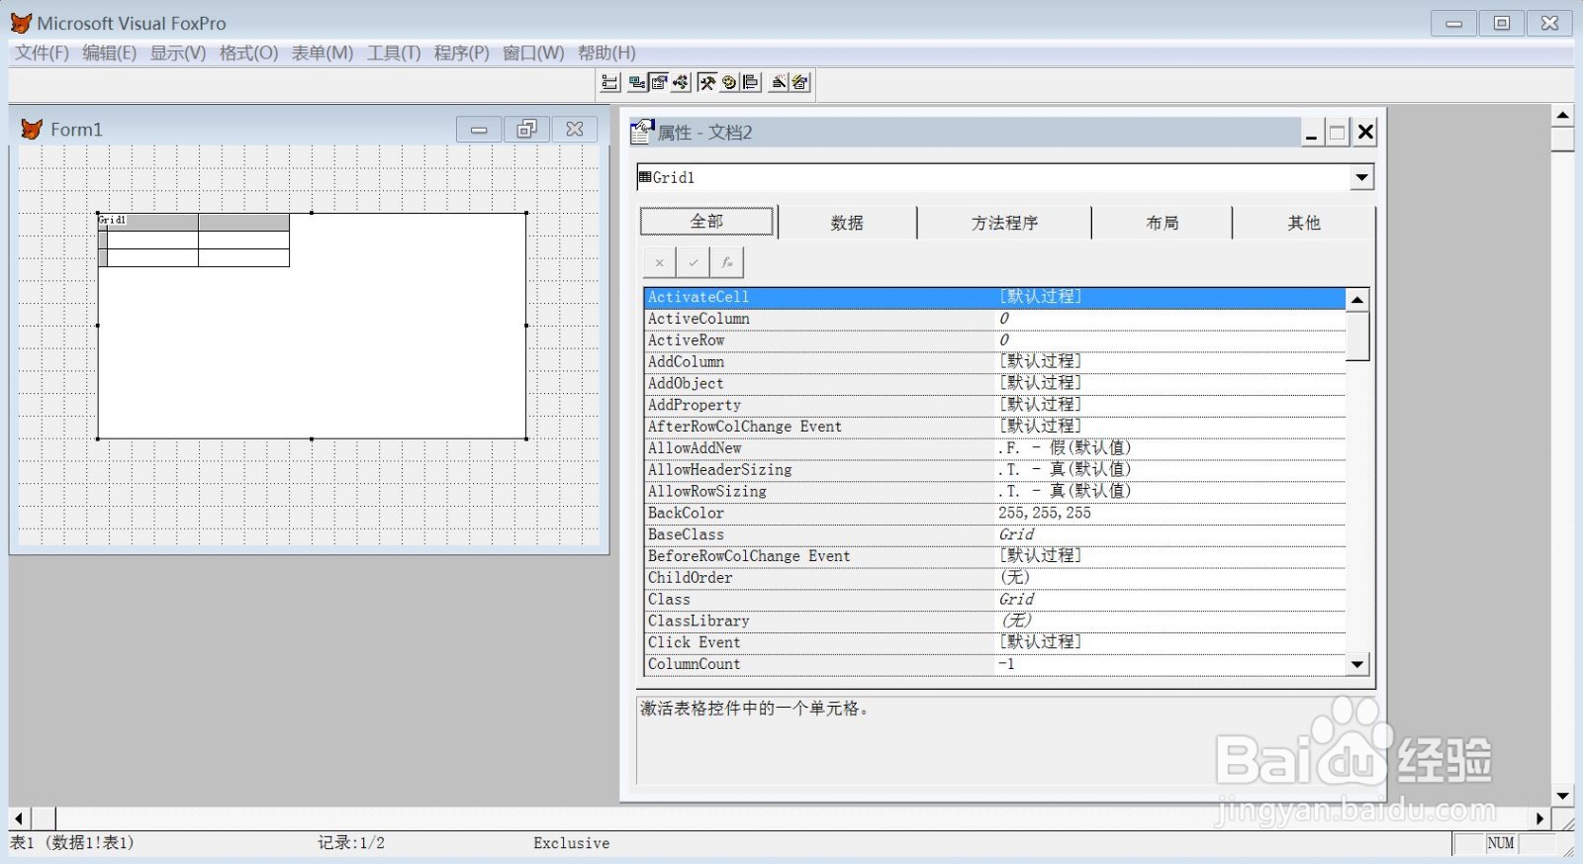This screenshot has height=864, width=1583.
Task: Click main window vertical scrollbar down arrow
Action: tap(1562, 796)
